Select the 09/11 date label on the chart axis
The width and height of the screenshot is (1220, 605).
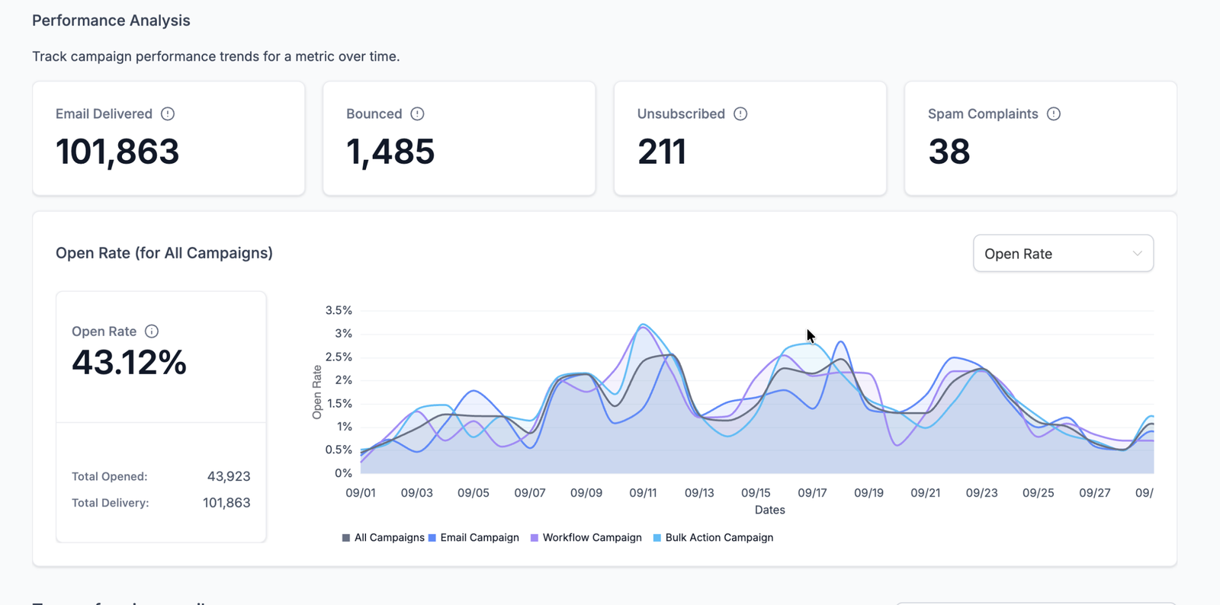click(x=643, y=493)
